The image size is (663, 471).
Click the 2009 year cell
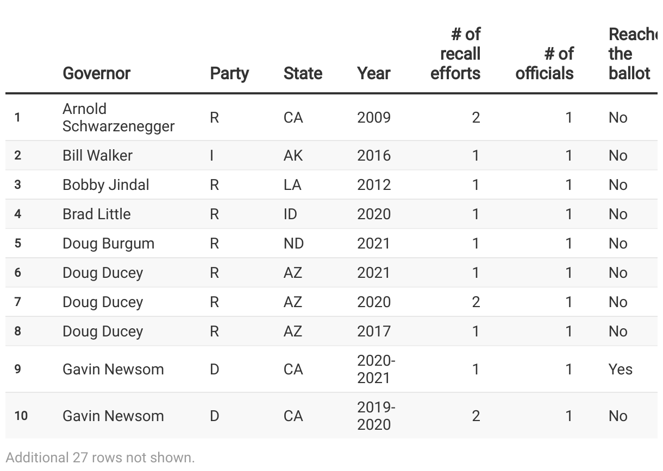[373, 118]
